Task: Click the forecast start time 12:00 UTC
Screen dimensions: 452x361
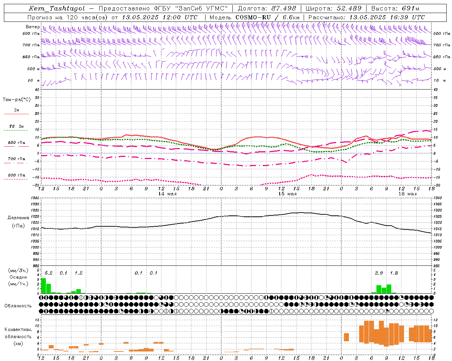Action: coord(180,17)
